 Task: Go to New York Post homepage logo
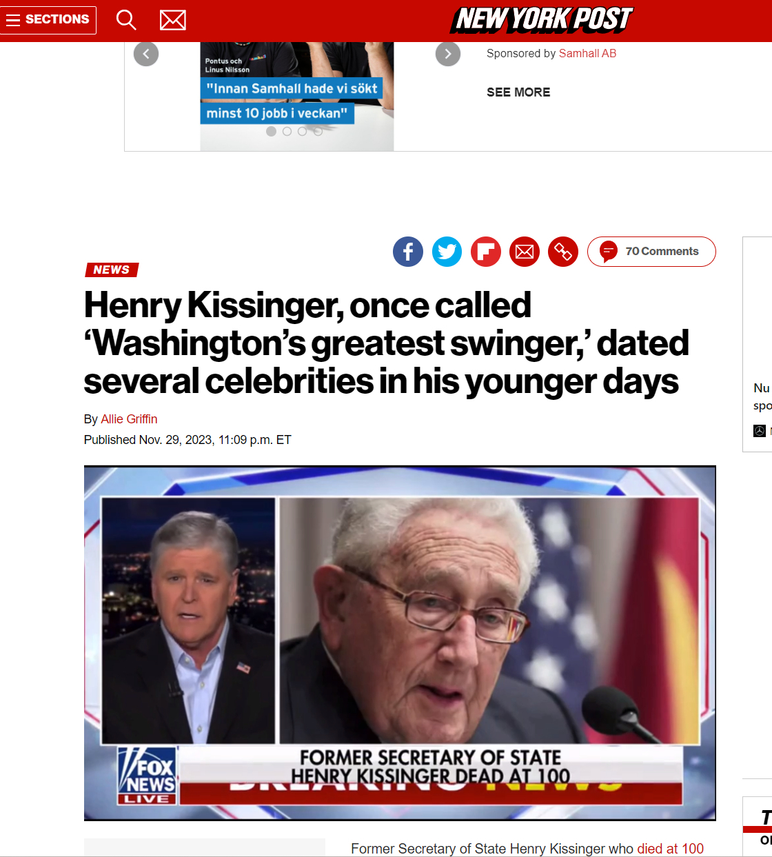click(542, 19)
